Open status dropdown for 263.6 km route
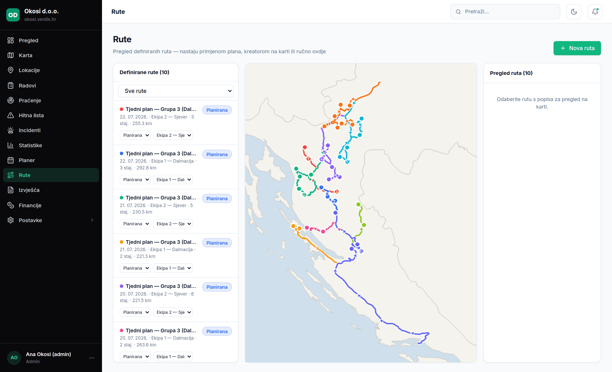Image resolution: width=612 pixels, height=372 pixels. coord(135,357)
